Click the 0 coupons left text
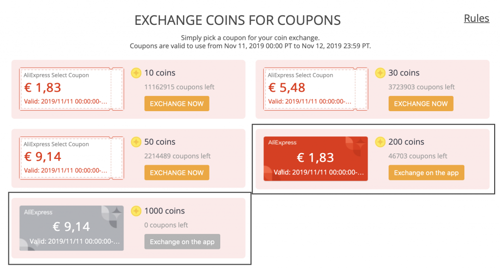This screenshot has width=500, height=269. pos(166,225)
